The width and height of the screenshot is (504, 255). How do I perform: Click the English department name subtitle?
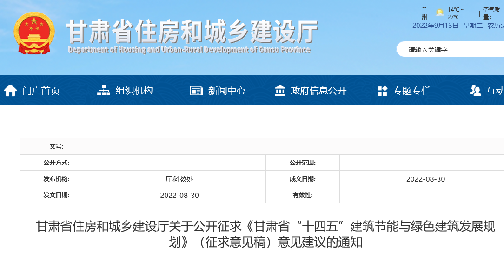189,50
